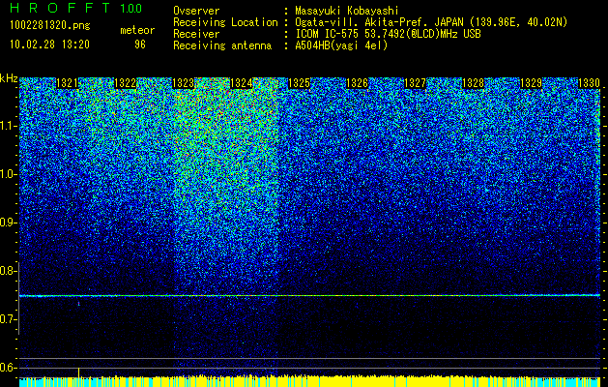Select the Ogata-vill. Akita-Pref. JAPAN location text

(431, 22)
